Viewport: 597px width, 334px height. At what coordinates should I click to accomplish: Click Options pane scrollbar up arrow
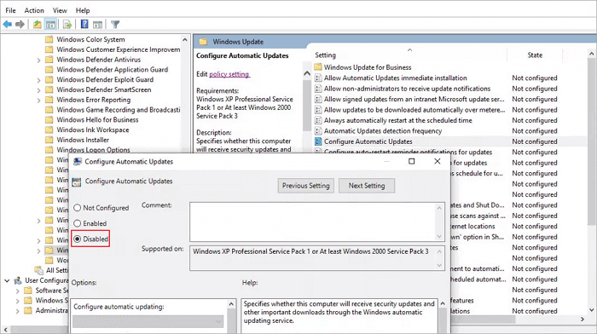(231, 303)
